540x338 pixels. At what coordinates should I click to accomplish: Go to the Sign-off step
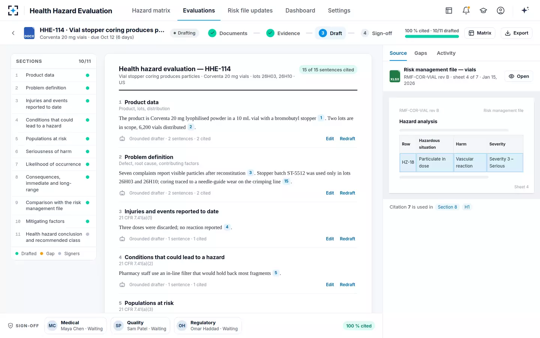pyautogui.click(x=377, y=33)
